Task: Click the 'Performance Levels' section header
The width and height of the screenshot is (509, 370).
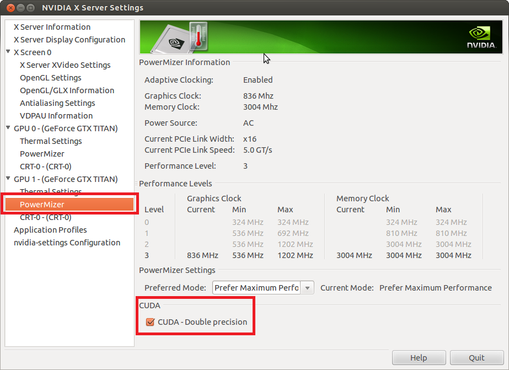Action: coord(175,184)
